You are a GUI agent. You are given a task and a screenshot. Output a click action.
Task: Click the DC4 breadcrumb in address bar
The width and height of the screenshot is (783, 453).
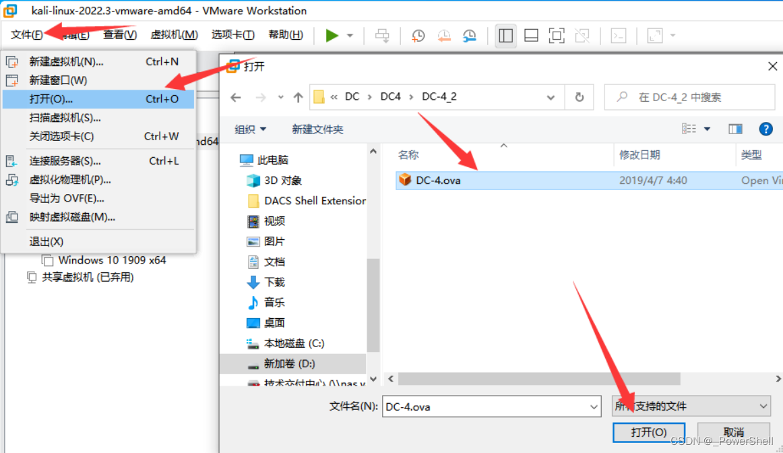(391, 97)
